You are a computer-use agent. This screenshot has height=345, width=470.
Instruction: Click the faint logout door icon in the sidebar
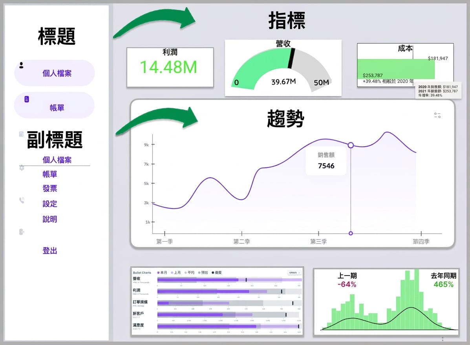[22, 232]
